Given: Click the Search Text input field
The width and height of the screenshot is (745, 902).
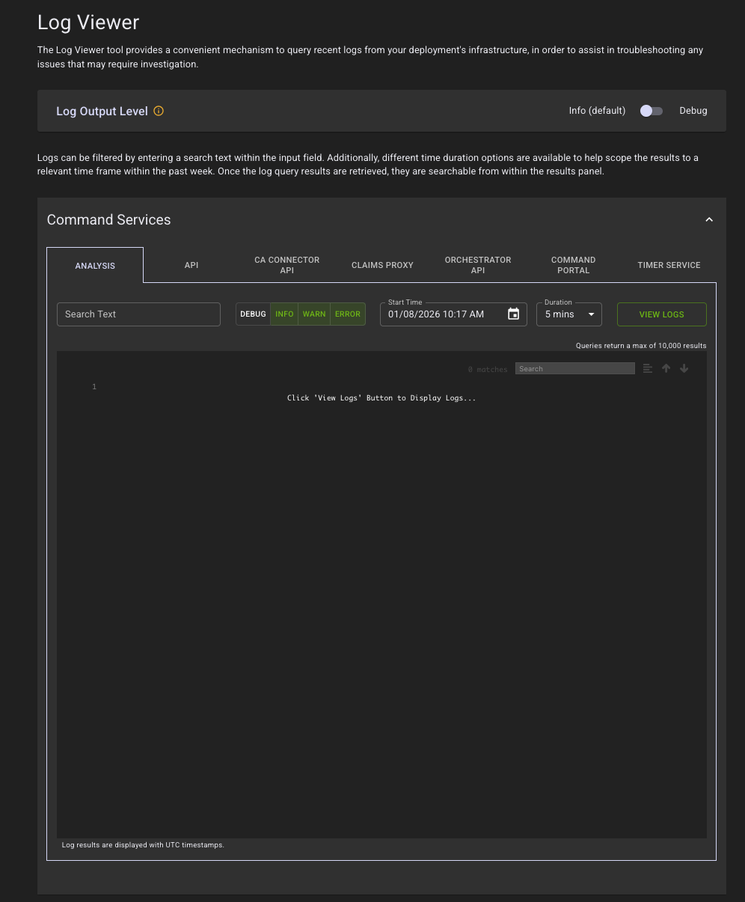Looking at the screenshot, I should tap(138, 314).
